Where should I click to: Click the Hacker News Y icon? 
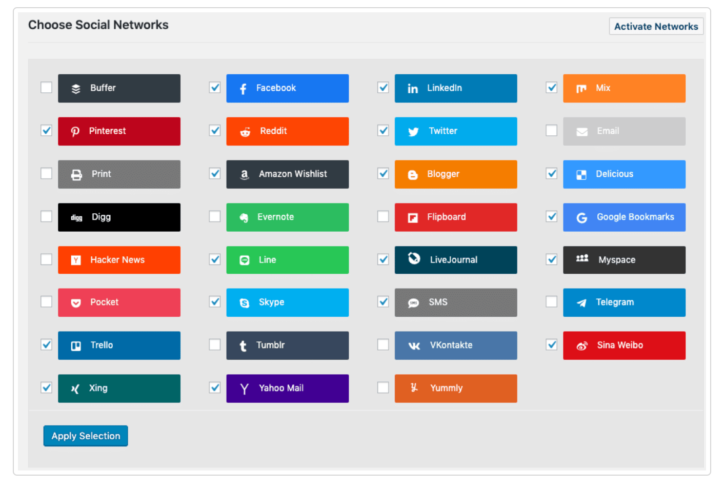(76, 260)
